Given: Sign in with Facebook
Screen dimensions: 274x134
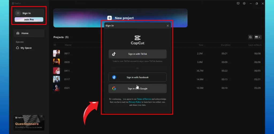Looking at the screenshot, I should tap(138, 77).
